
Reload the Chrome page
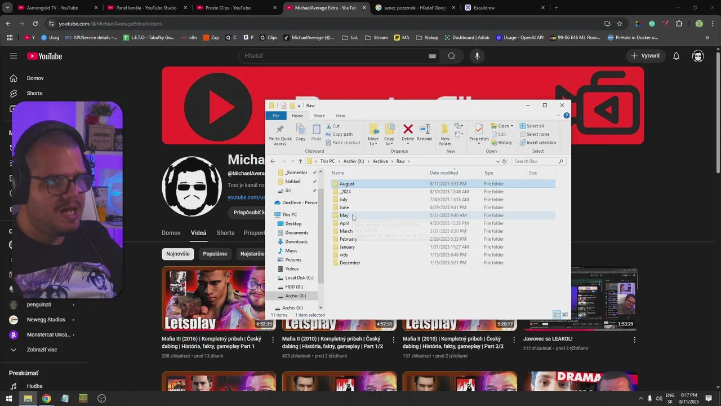[x=35, y=24]
